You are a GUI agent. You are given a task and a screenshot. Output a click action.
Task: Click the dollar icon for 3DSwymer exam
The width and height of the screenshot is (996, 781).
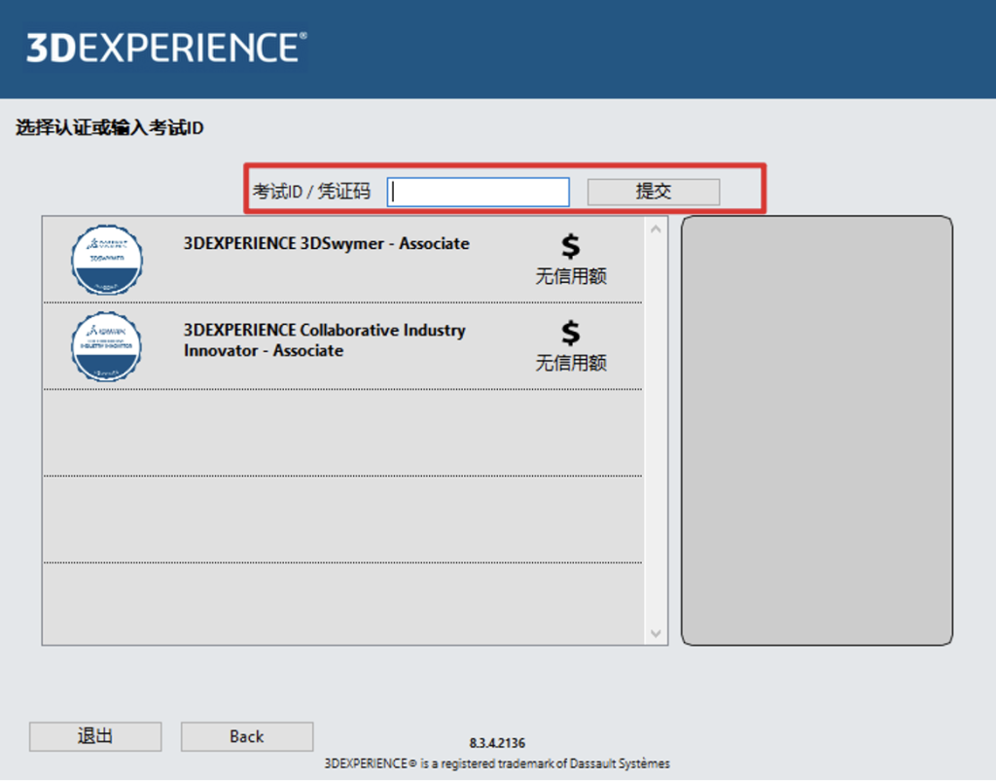(571, 246)
